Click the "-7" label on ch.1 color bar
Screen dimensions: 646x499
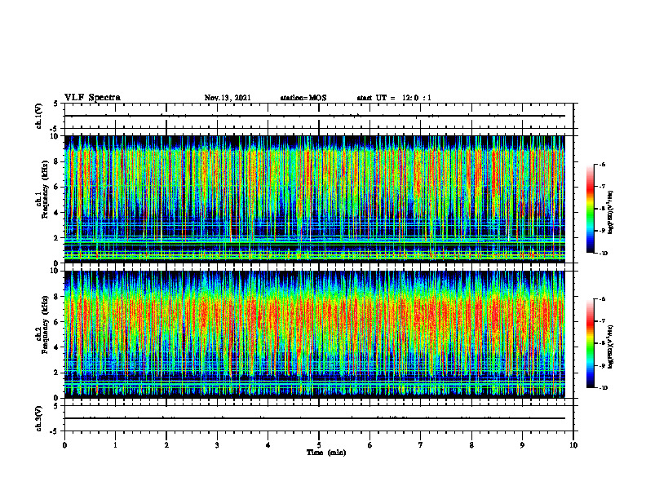(602, 187)
